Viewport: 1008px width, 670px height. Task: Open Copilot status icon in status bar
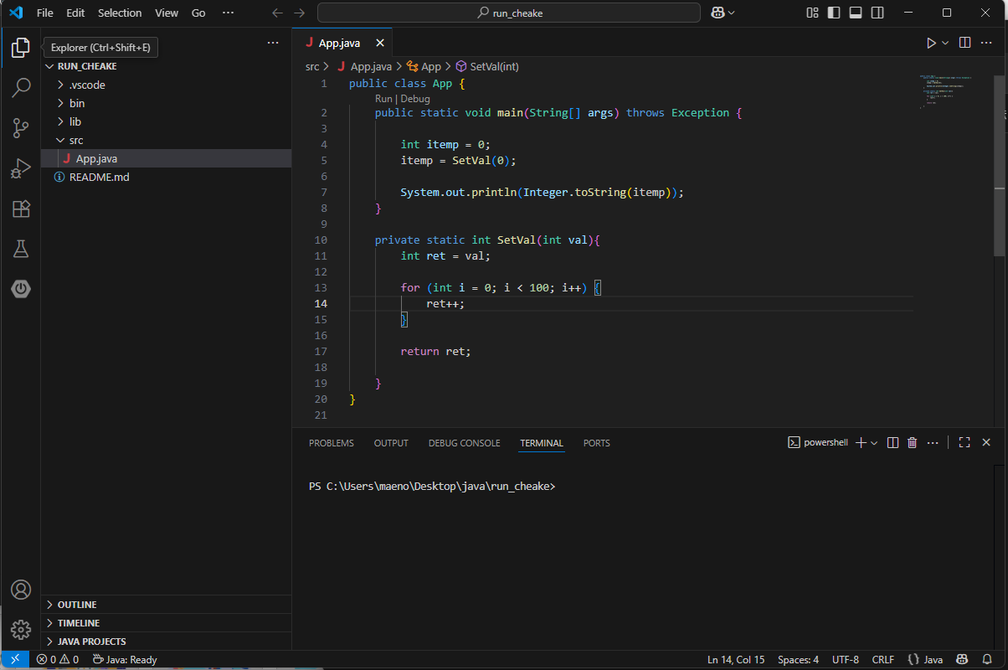(963, 660)
